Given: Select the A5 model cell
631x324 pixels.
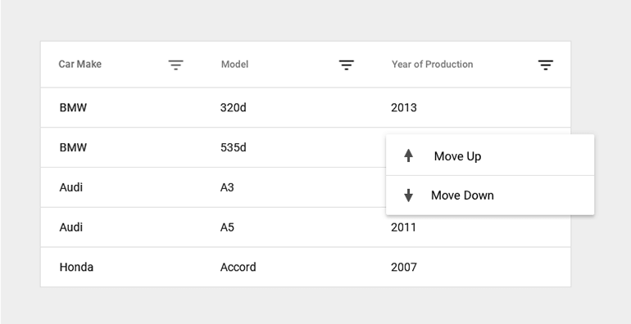Looking at the screenshot, I should (x=227, y=227).
